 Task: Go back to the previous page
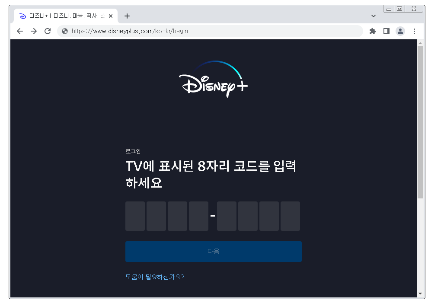coord(19,31)
